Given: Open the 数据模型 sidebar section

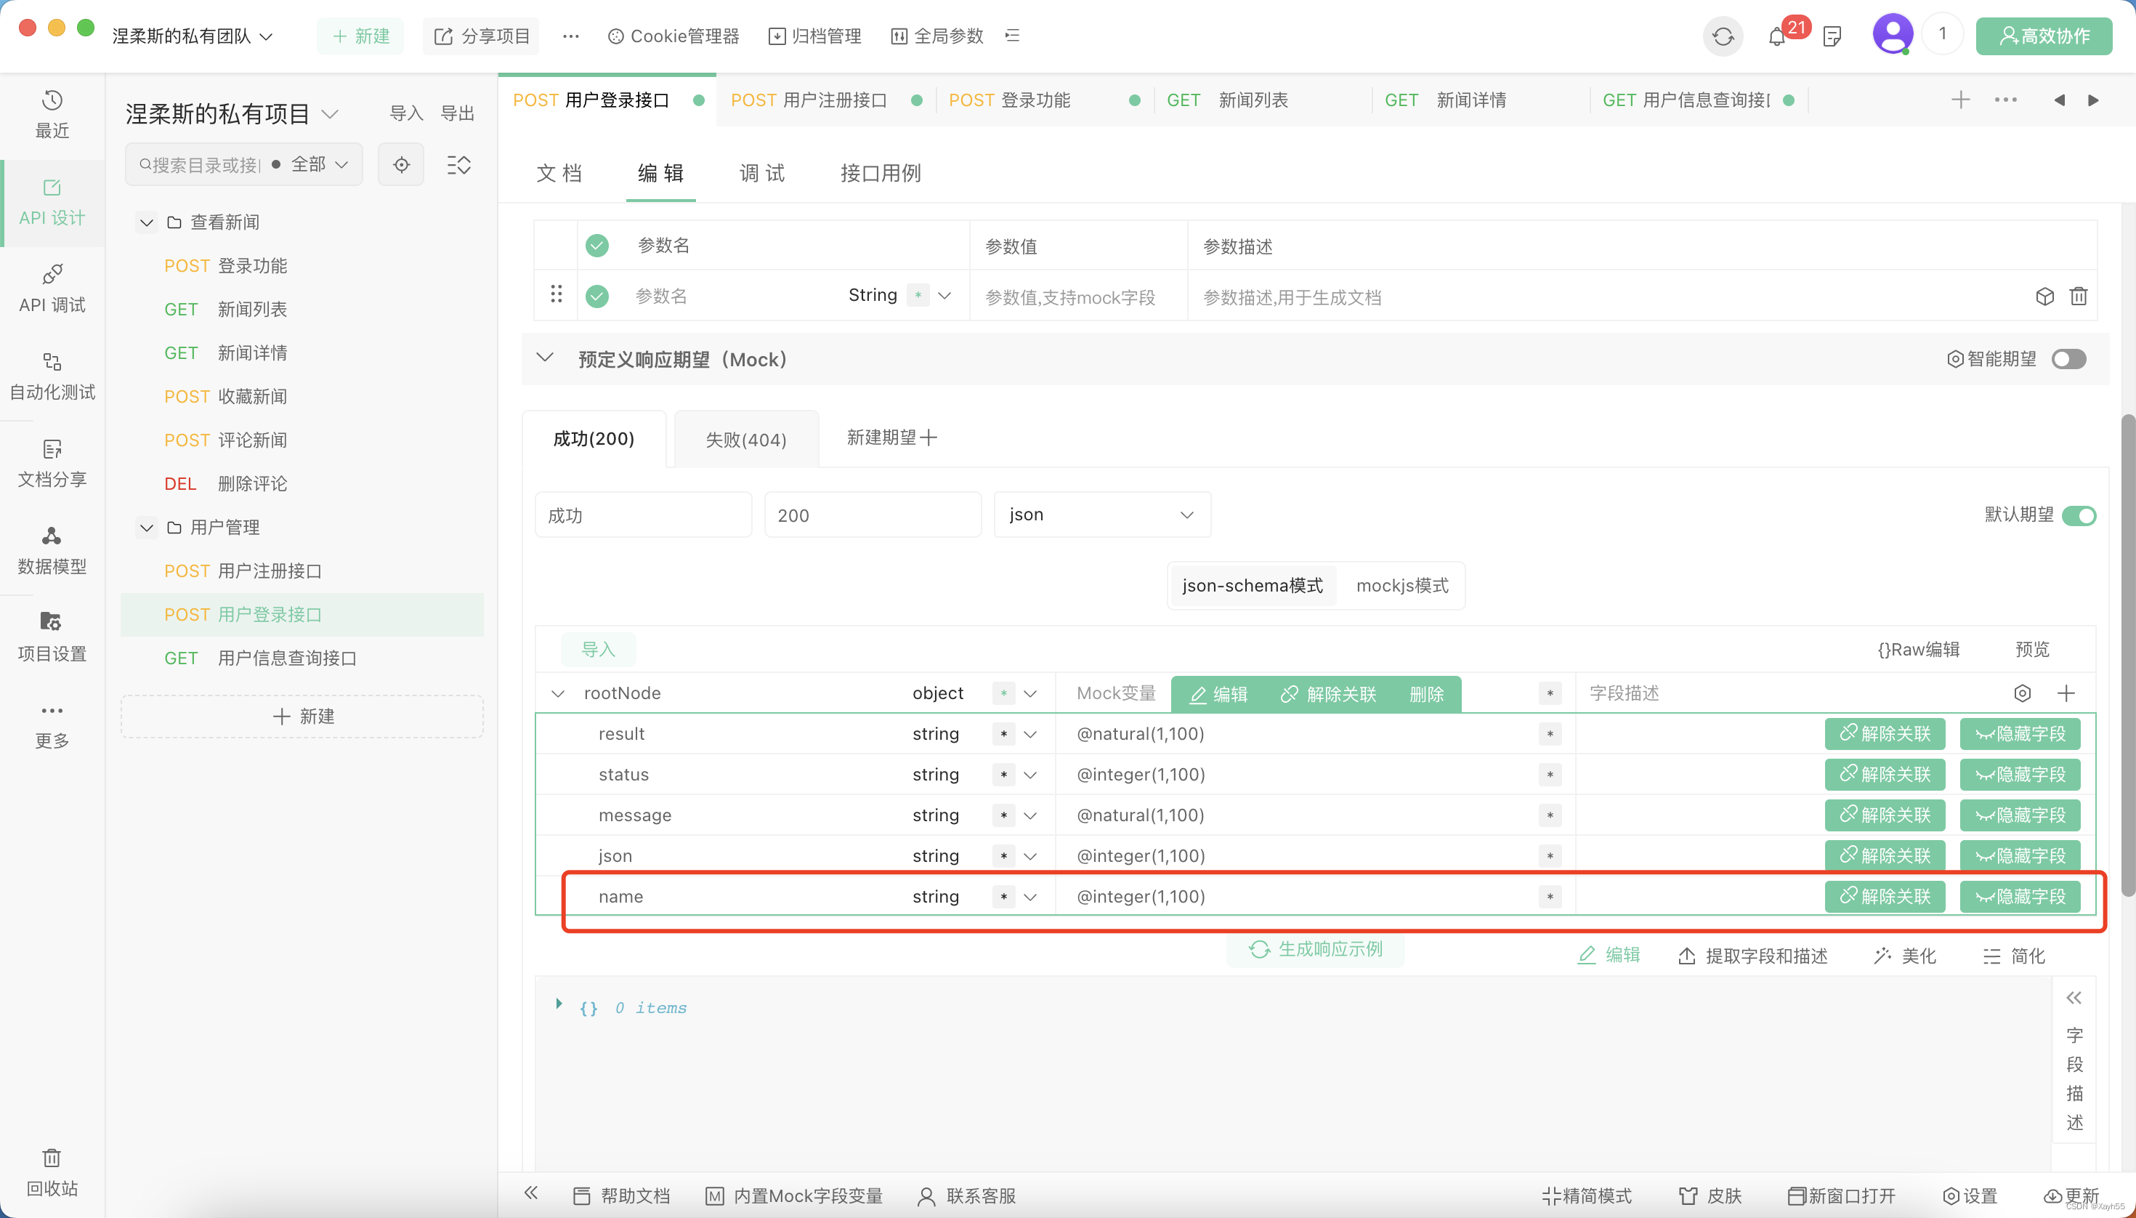Looking at the screenshot, I should [52, 549].
